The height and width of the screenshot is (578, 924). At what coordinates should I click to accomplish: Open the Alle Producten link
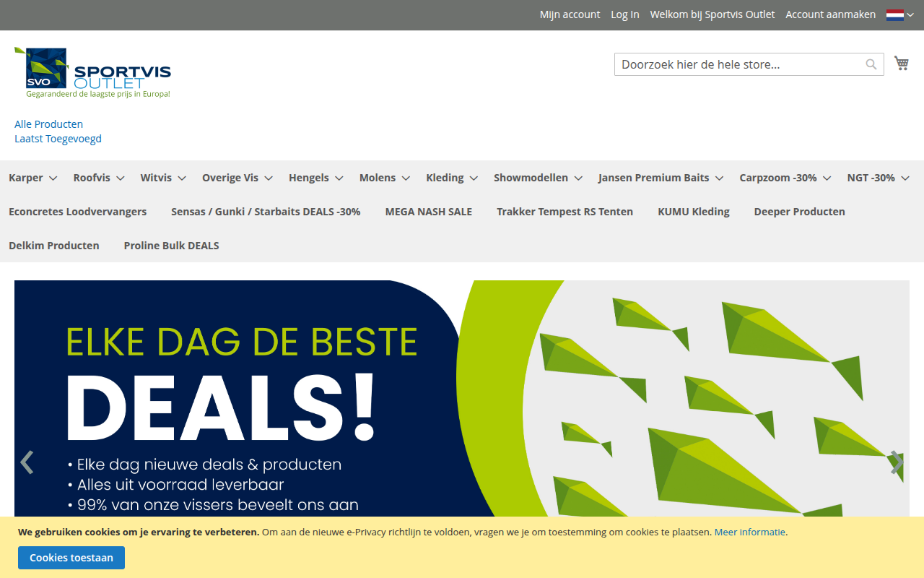coord(48,124)
